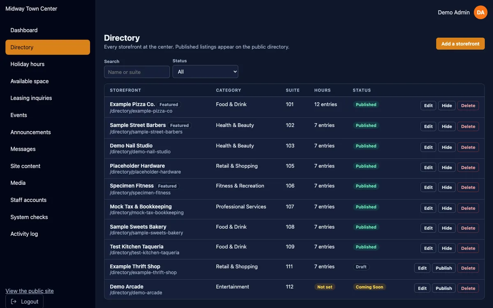Open the Status filter dropdown
The width and height of the screenshot is (493, 308).
(x=205, y=71)
